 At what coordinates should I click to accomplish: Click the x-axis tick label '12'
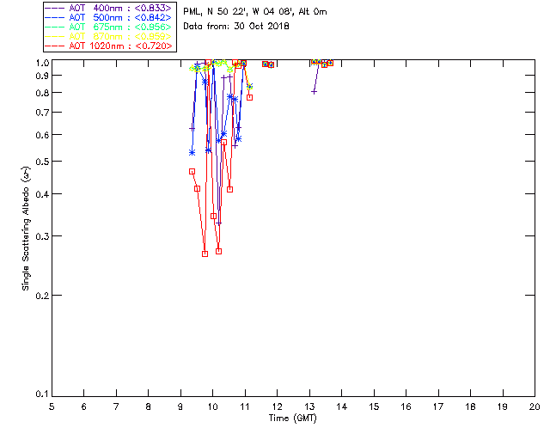click(277, 407)
